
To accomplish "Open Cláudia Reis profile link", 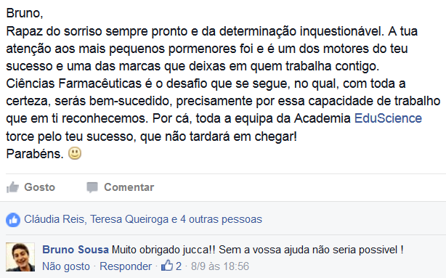I will (55, 219).
